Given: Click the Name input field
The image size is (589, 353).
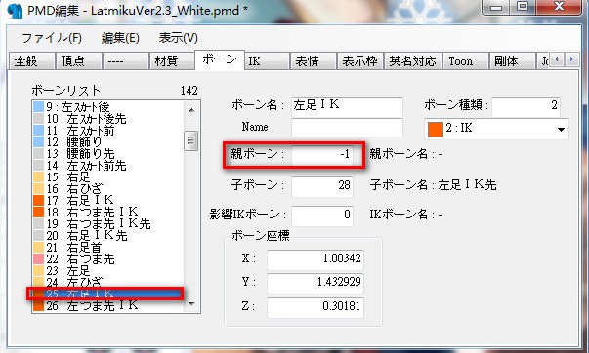Looking at the screenshot, I should coord(347,128).
